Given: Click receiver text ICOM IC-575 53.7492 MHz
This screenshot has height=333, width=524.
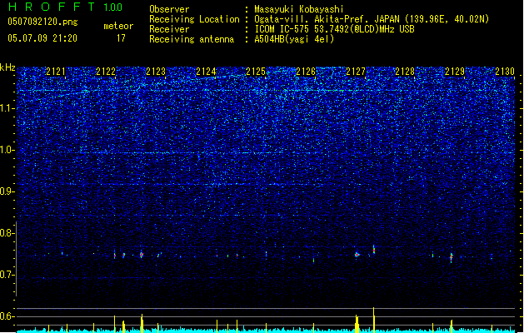Looking at the screenshot, I should (x=334, y=29).
